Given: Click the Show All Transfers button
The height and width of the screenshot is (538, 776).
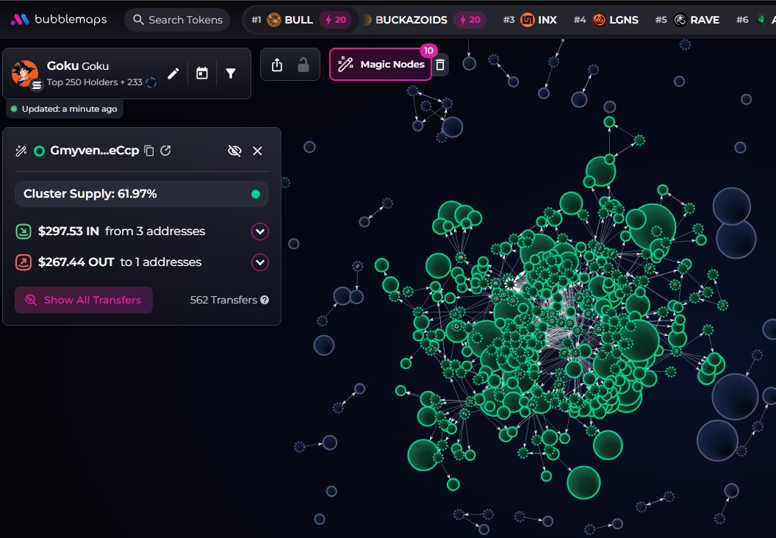Looking at the screenshot, I should click(x=84, y=300).
